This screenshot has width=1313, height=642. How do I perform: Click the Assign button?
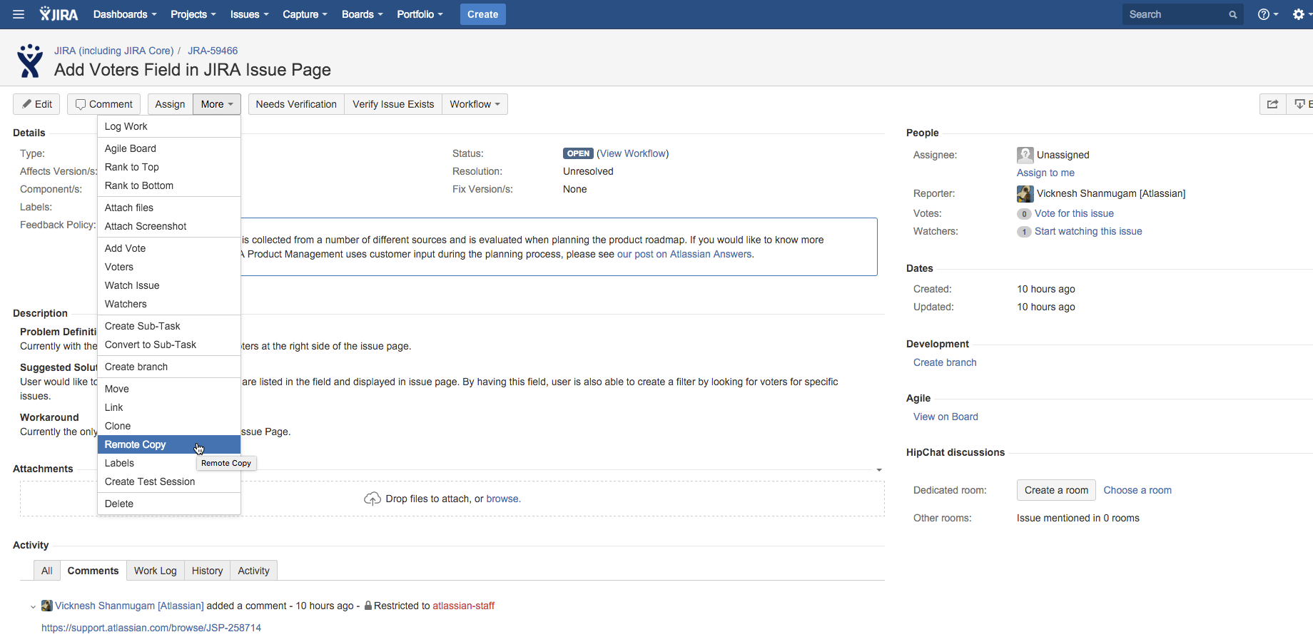pos(170,104)
